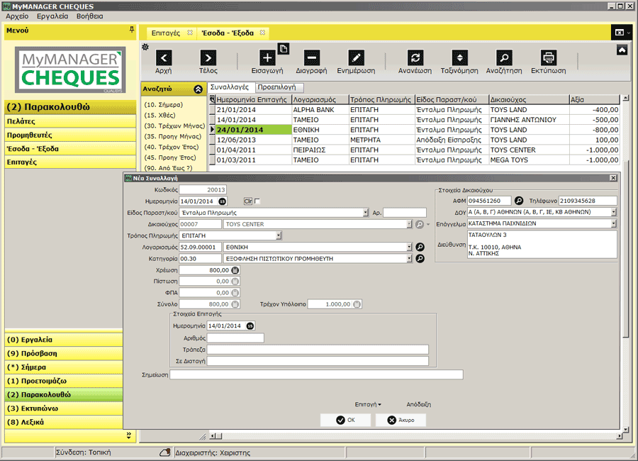
Task: Select (3) Εκτυπώνω section
Action: (64, 409)
